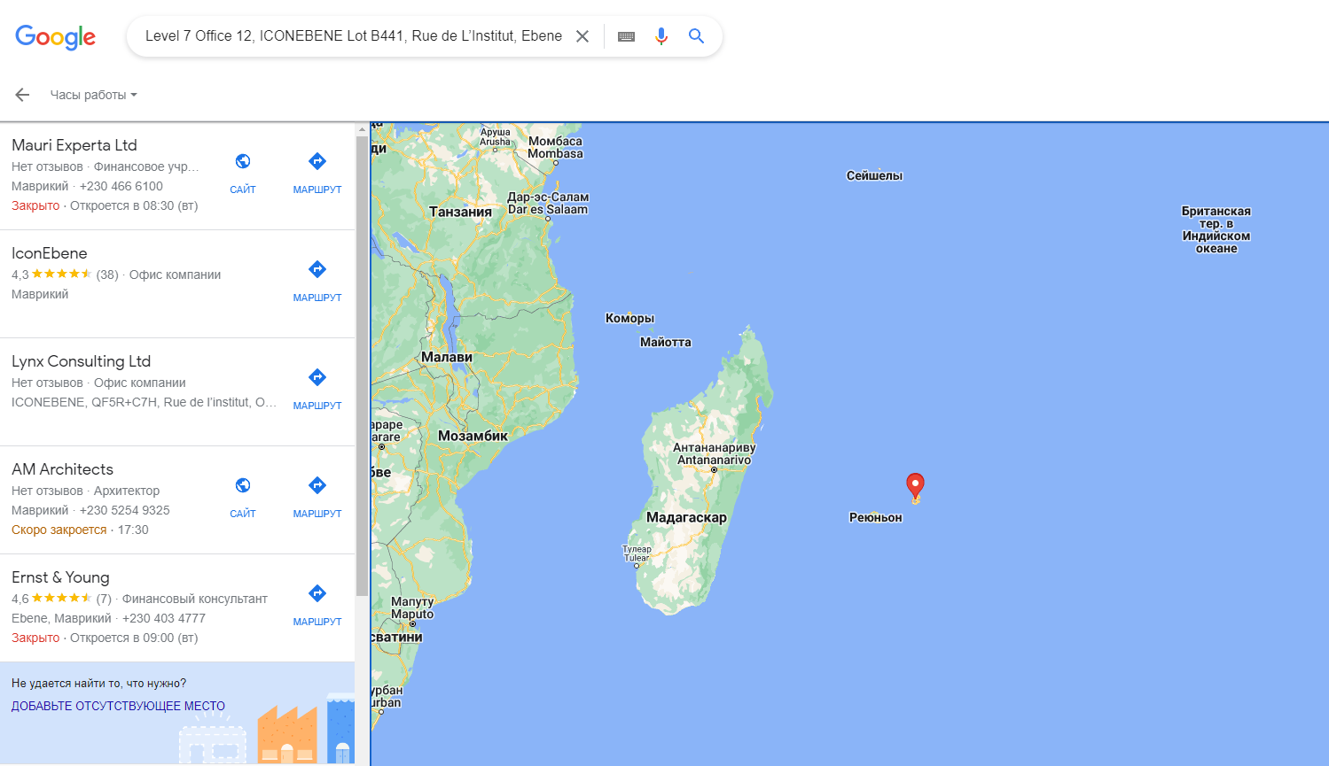Click Антананариву city label on map
Viewport: 1329px width, 766px height.
(714, 453)
